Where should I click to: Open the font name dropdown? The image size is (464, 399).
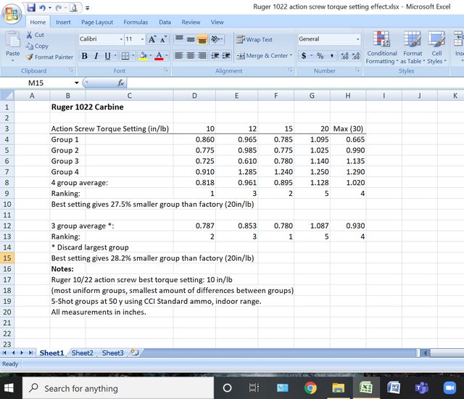tap(121, 39)
